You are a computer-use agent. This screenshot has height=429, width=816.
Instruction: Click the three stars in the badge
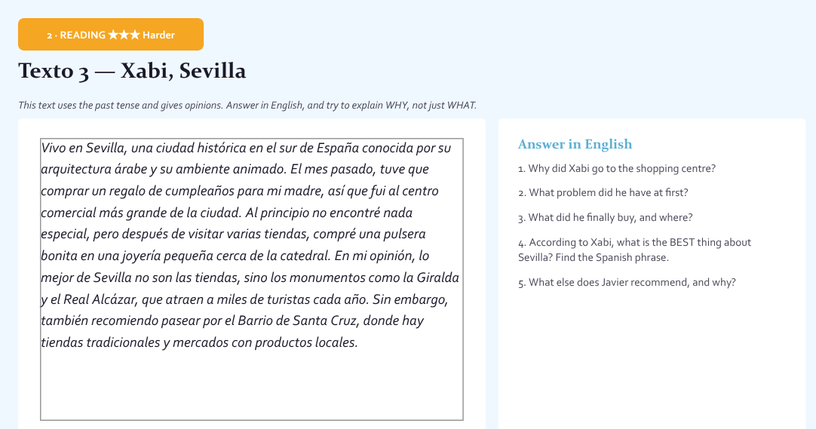tap(124, 35)
